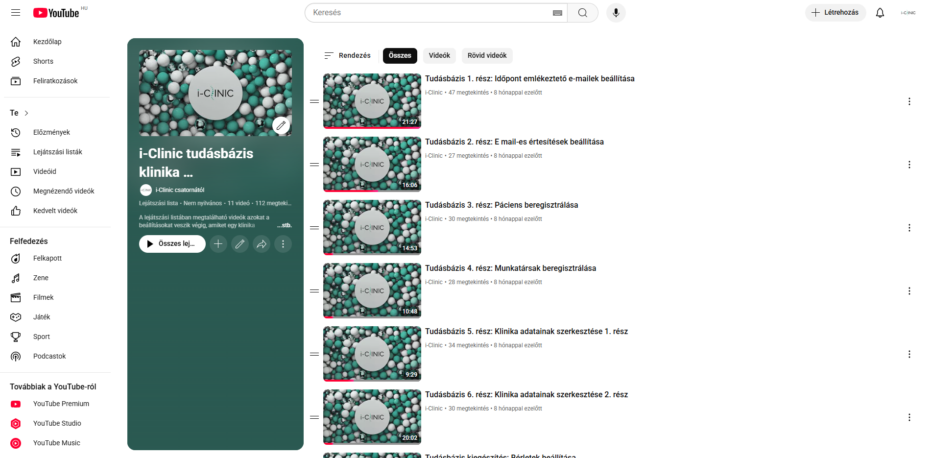Open more actions for Tudásbázis 6. rész

pyautogui.click(x=909, y=417)
